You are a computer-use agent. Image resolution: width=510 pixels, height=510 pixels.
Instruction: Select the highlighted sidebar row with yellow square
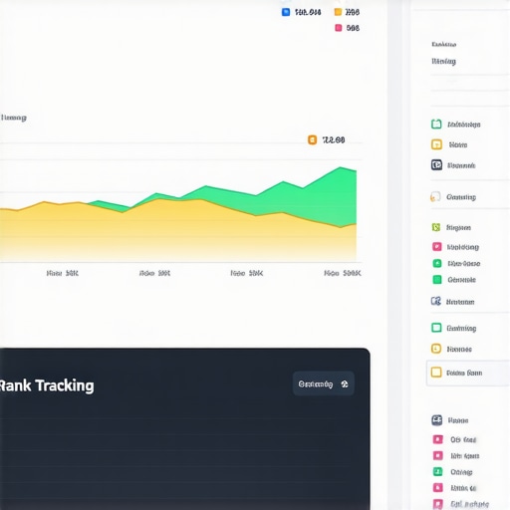point(468,373)
